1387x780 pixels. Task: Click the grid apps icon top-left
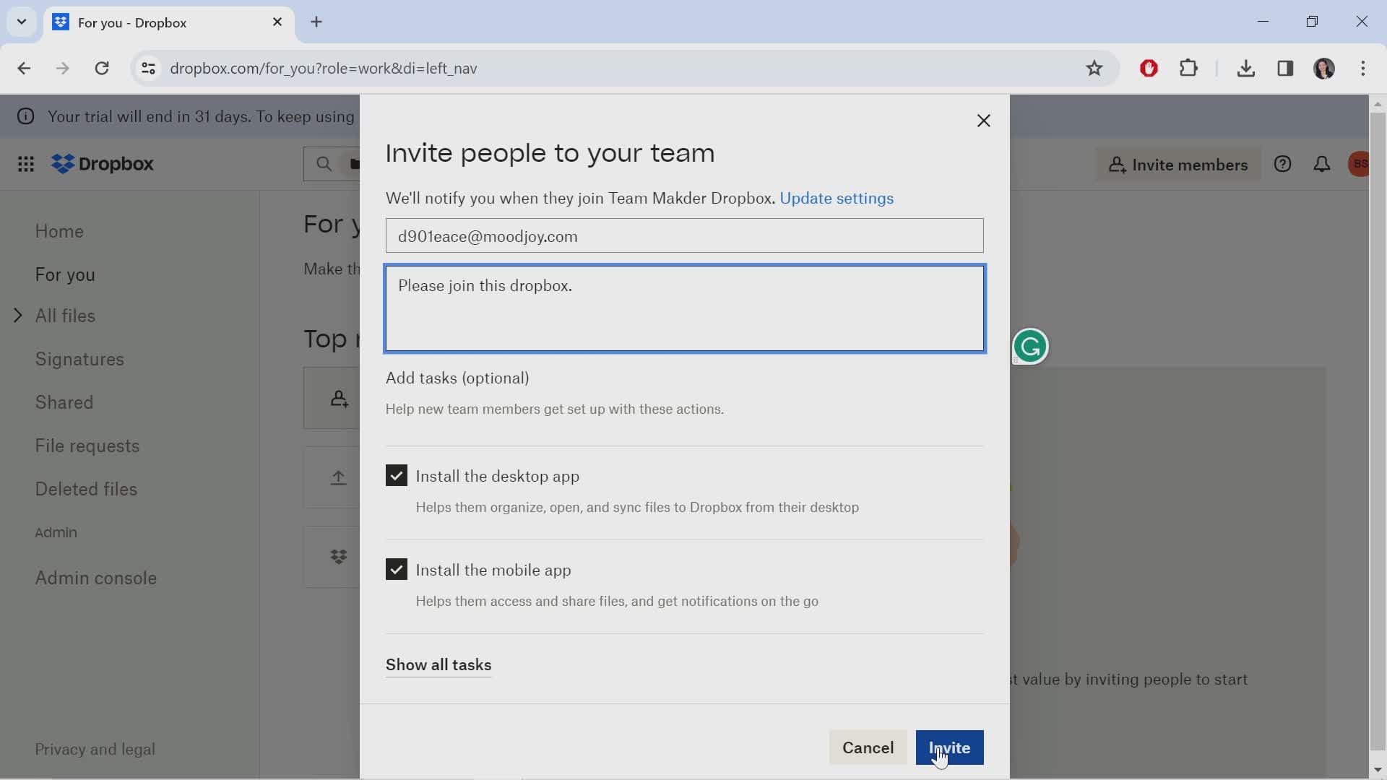coord(26,164)
